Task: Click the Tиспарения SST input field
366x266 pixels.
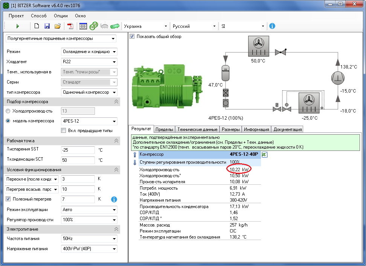Action: pyautogui.click(x=78, y=150)
